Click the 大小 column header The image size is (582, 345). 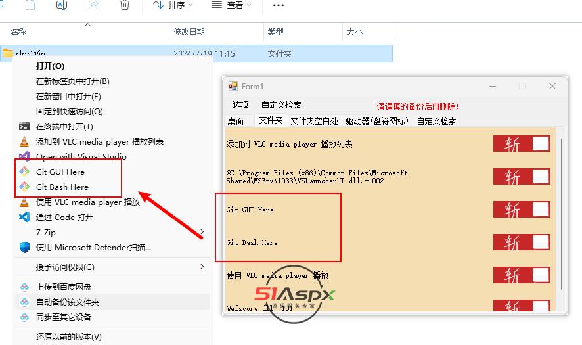click(x=354, y=32)
